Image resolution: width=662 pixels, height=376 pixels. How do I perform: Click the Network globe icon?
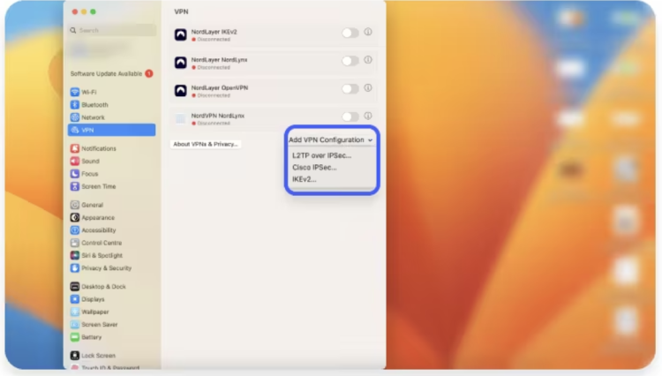(75, 117)
